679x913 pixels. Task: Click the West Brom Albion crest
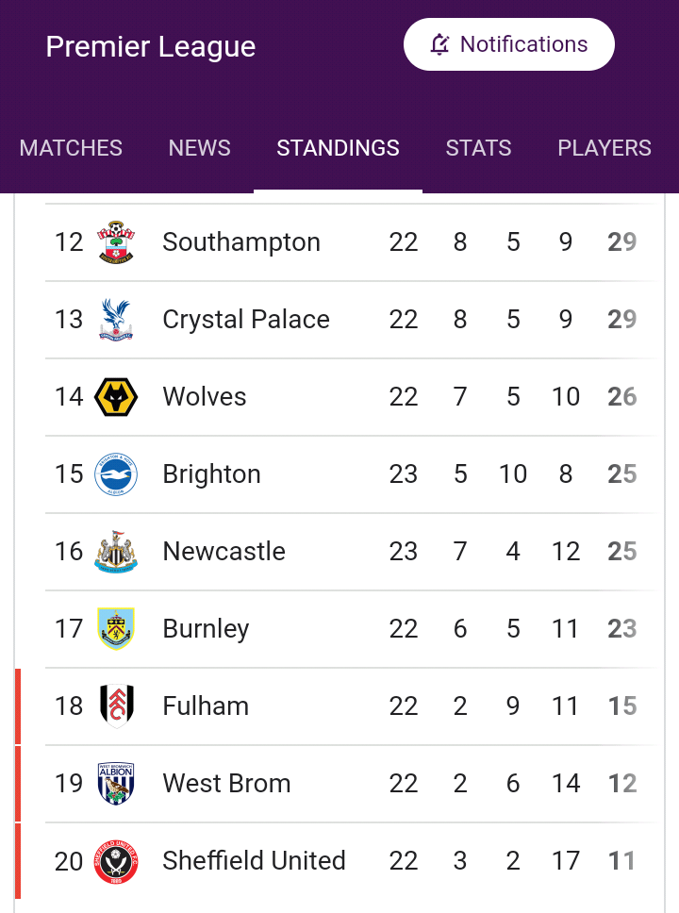click(x=116, y=784)
